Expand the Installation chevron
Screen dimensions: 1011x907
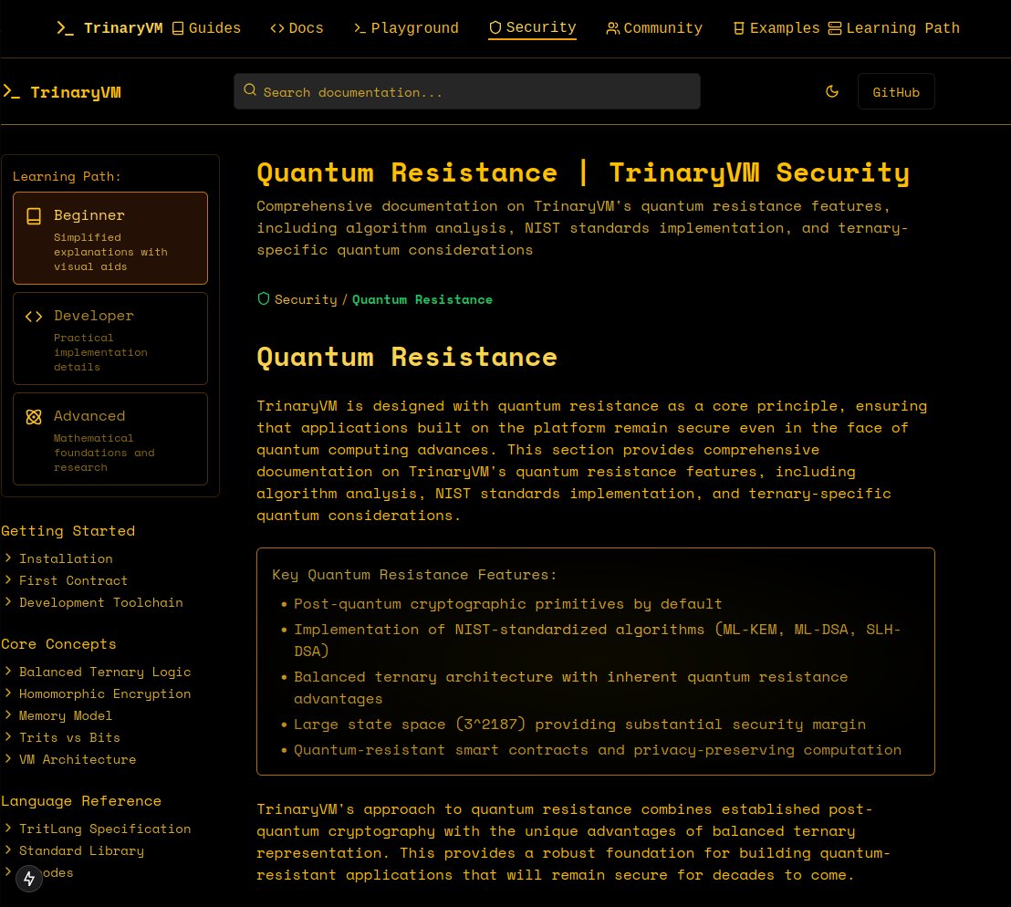[x=7, y=558]
